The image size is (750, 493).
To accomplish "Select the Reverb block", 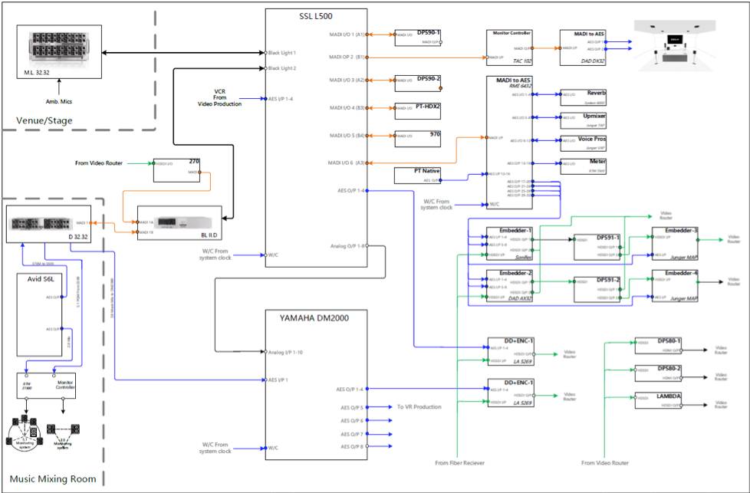I will [x=584, y=97].
